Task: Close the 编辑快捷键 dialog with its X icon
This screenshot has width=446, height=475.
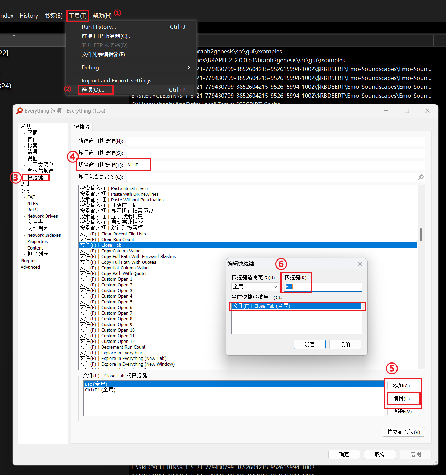Action: pyautogui.click(x=360, y=264)
